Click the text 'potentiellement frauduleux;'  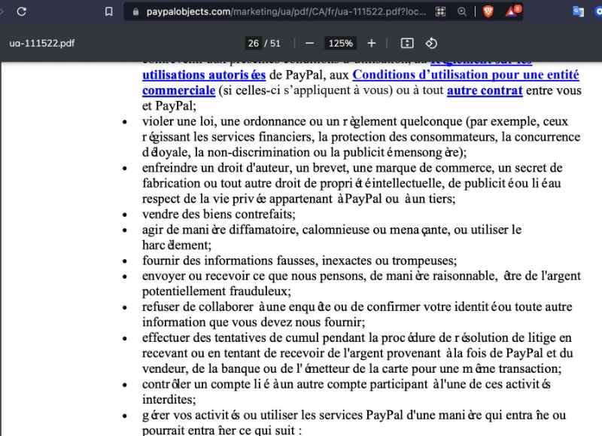216,291
